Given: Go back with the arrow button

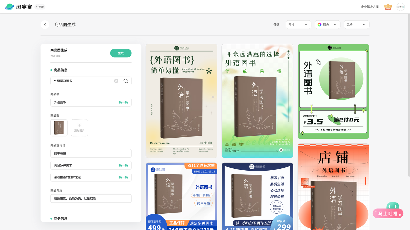Looking at the screenshot, I should coord(45,25).
